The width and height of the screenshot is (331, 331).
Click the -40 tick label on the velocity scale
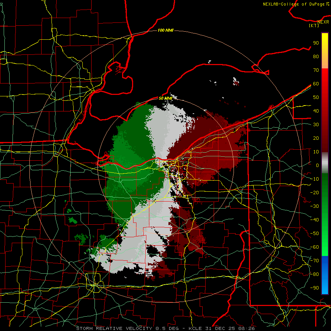point(314,220)
